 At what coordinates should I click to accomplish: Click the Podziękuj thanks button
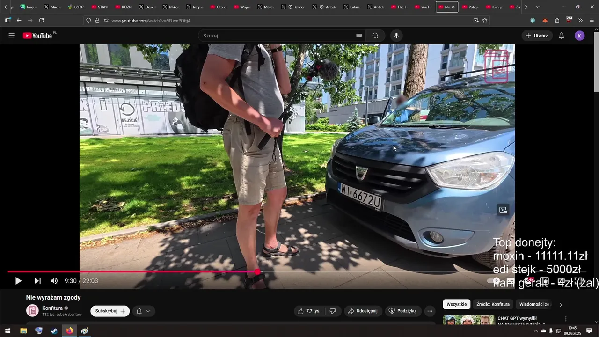(x=403, y=311)
